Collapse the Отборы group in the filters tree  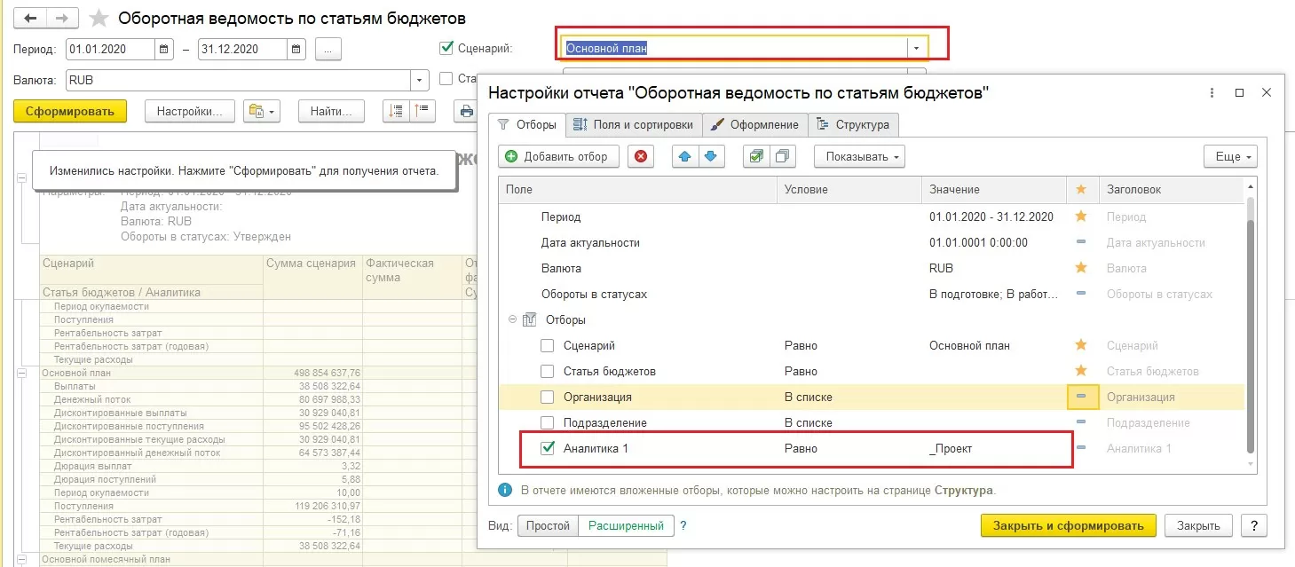[x=512, y=319]
